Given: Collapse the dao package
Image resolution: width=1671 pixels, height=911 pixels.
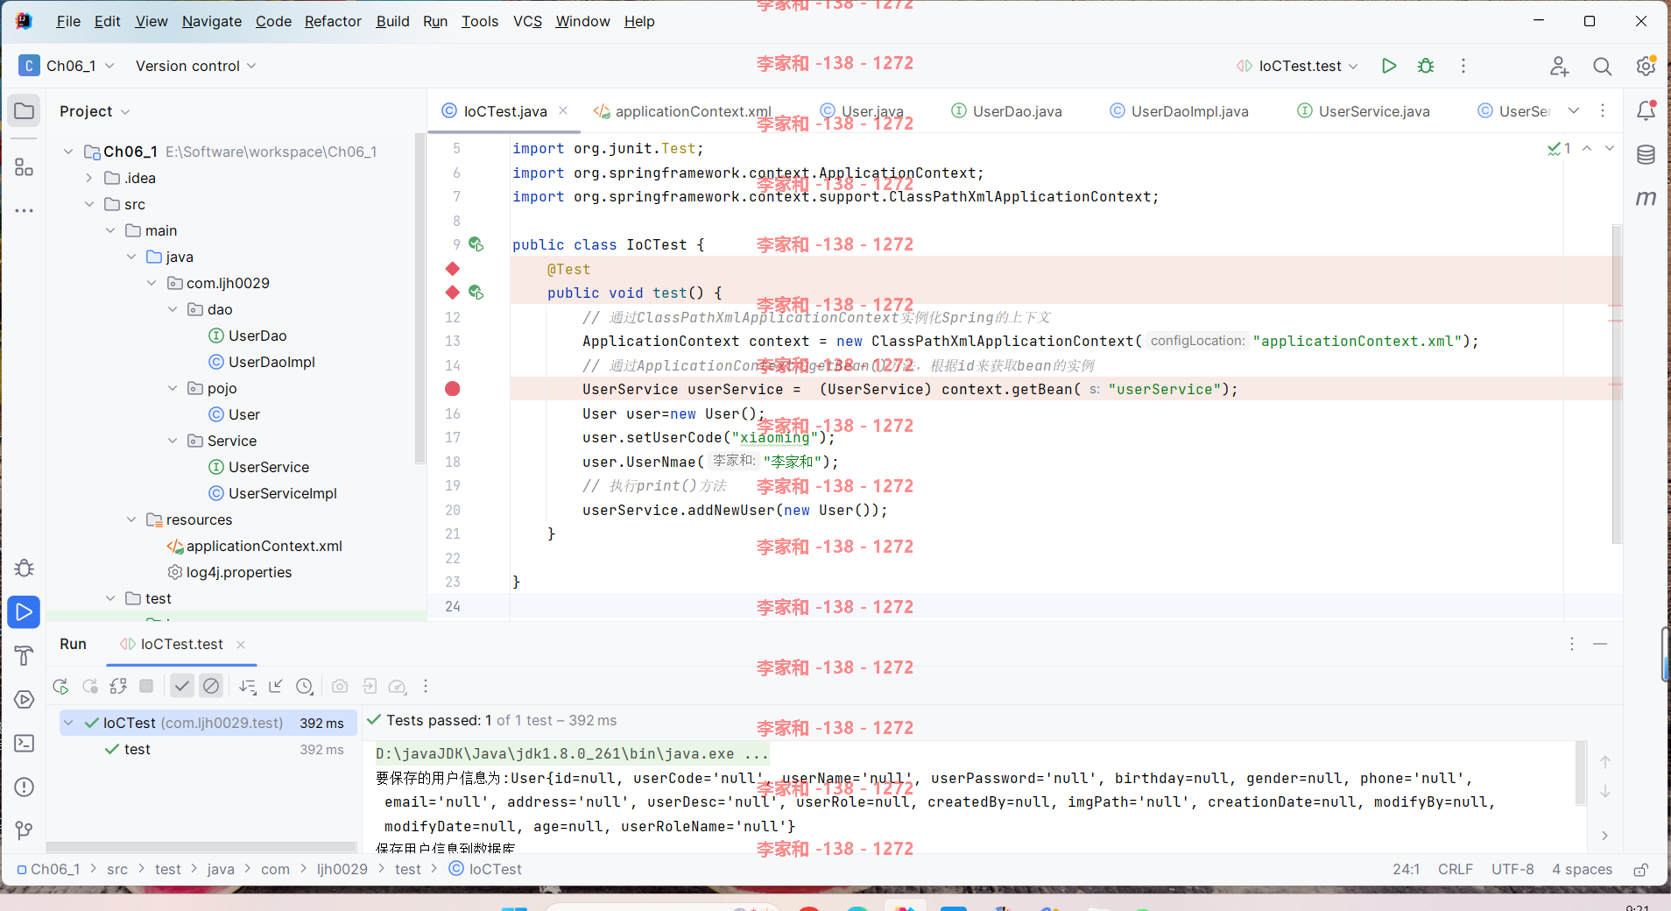Looking at the screenshot, I should 173,309.
